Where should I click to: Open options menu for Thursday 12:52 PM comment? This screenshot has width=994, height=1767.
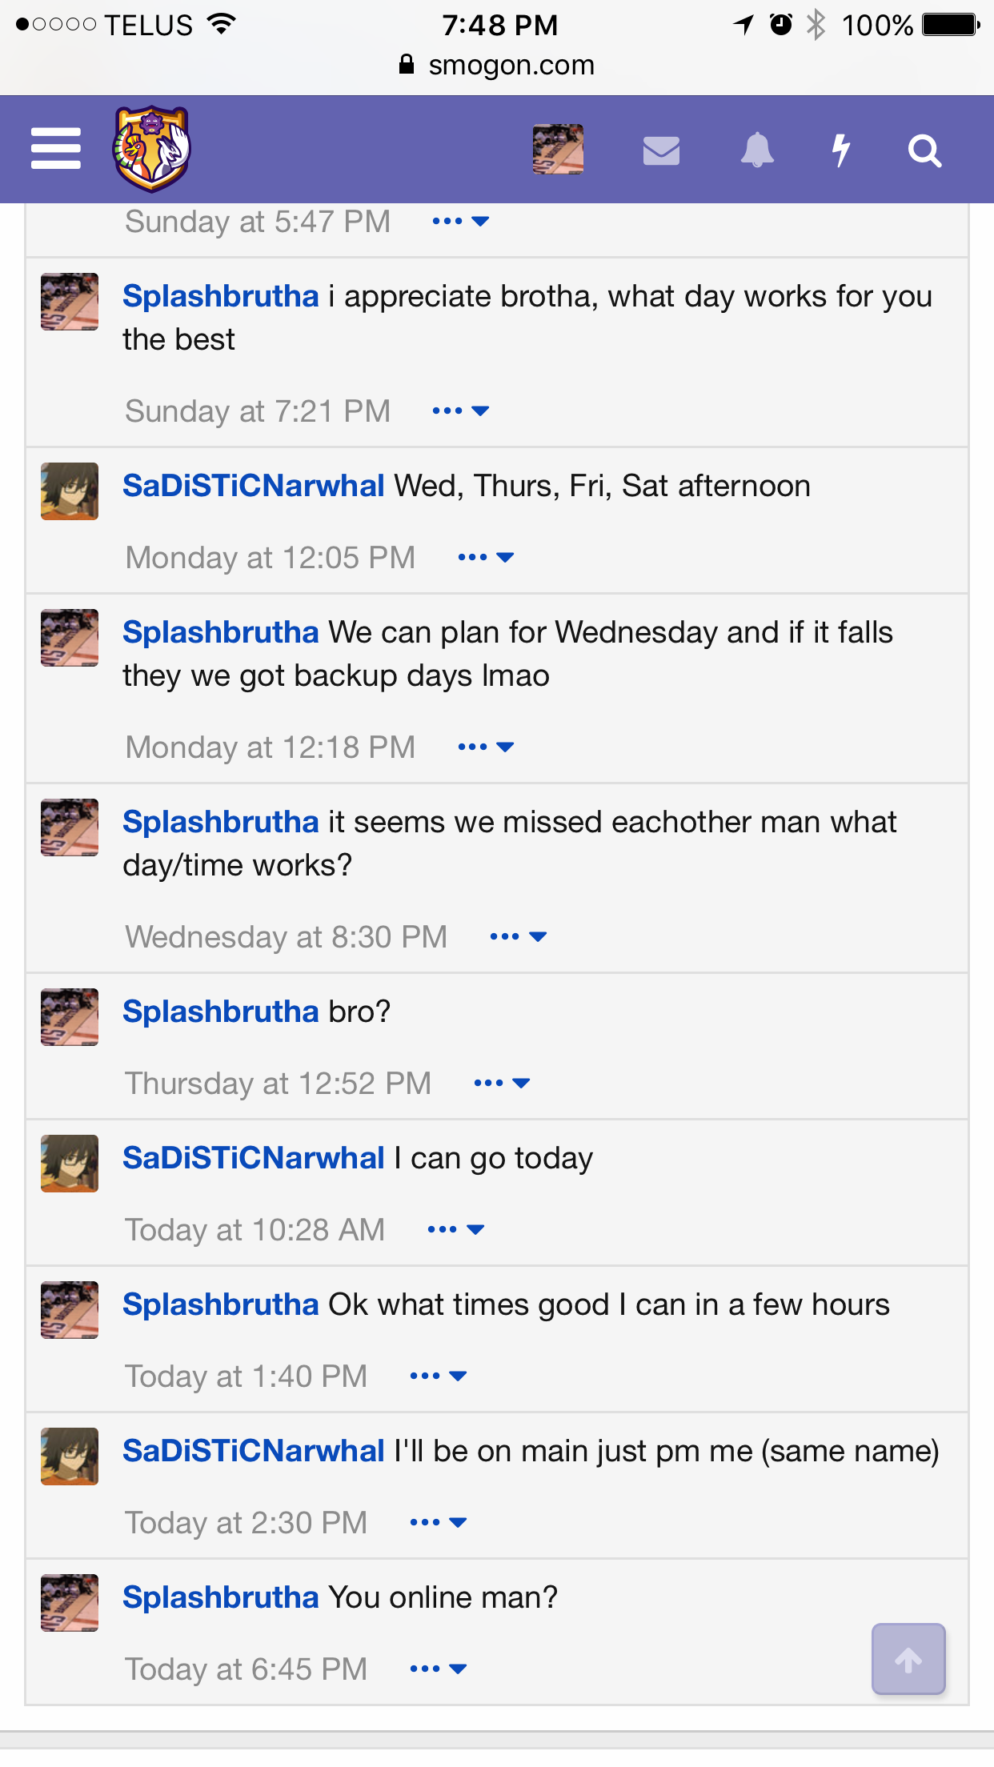click(x=502, y=1084)
